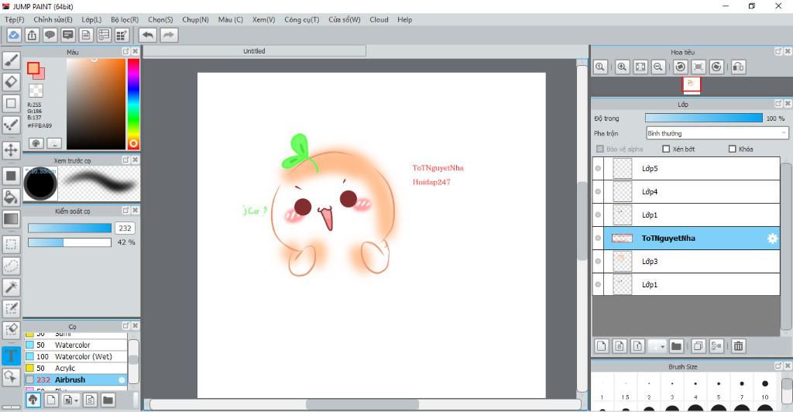Enable the Xén bớt clipping checkbox
This screenshot has width=793, height=412.
(666, 149)
